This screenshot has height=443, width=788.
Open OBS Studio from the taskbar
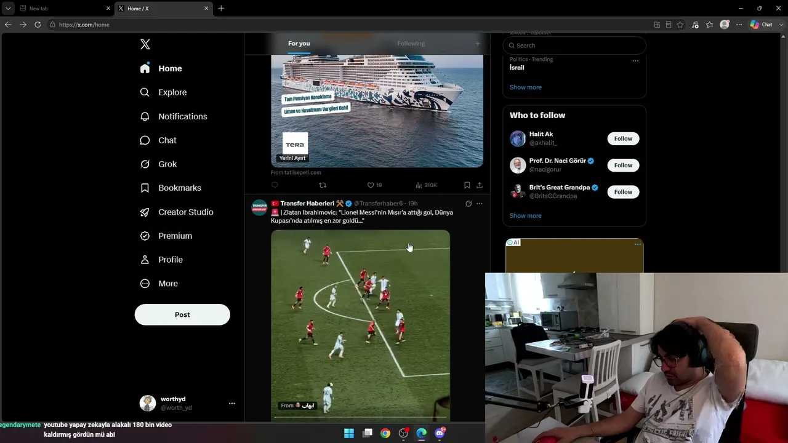point(403,433)
